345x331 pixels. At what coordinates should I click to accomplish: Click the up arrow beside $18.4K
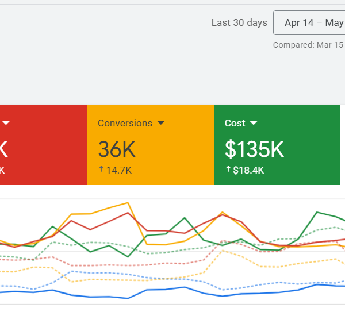click(228, 170)
